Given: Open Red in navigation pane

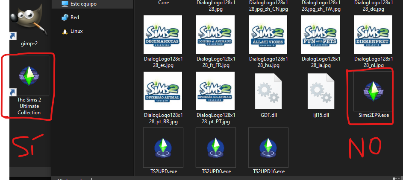Looking at the screenshot, I should 74,17.
